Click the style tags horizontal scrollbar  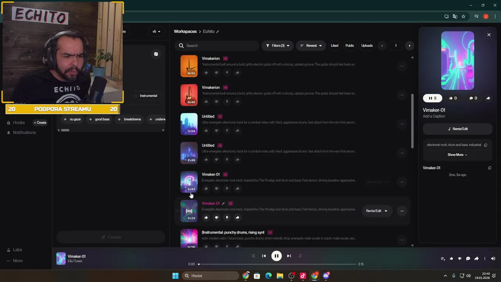click(x=65, y=130)
